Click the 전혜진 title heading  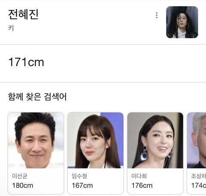click(23, 14)
